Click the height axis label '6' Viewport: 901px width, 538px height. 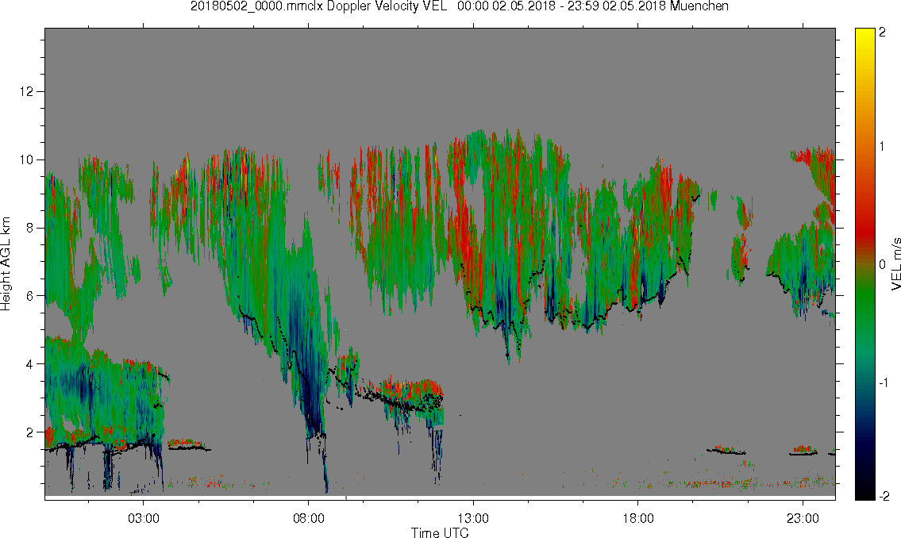pyautogui.click(x=30, y=296)
